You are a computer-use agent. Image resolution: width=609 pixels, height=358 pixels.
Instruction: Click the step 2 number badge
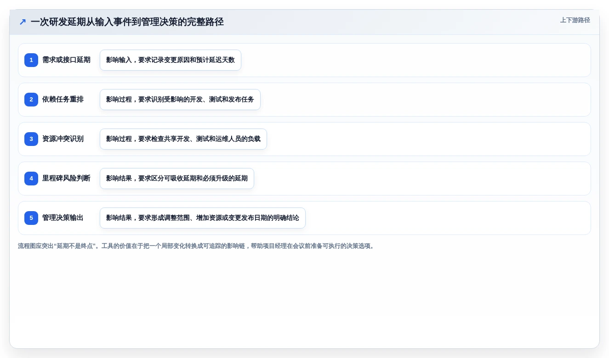[31, 100]
